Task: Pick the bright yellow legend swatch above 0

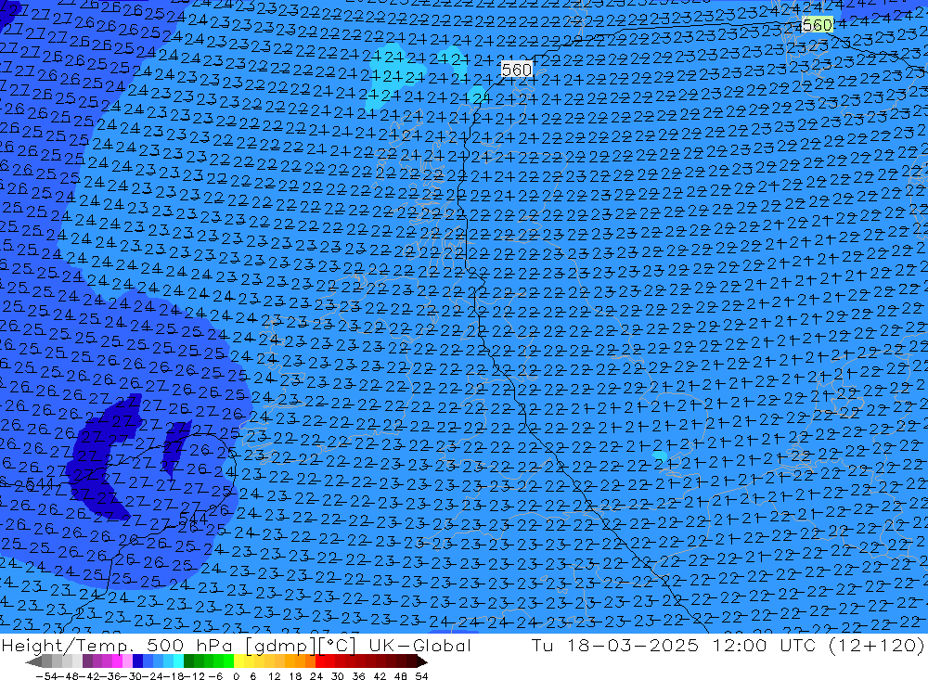Action: point(239,662)
